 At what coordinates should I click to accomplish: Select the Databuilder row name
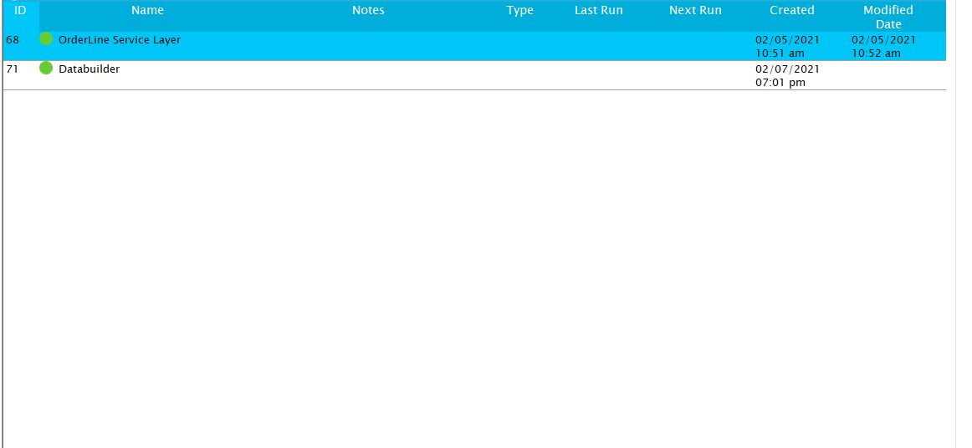coord(90,69)
